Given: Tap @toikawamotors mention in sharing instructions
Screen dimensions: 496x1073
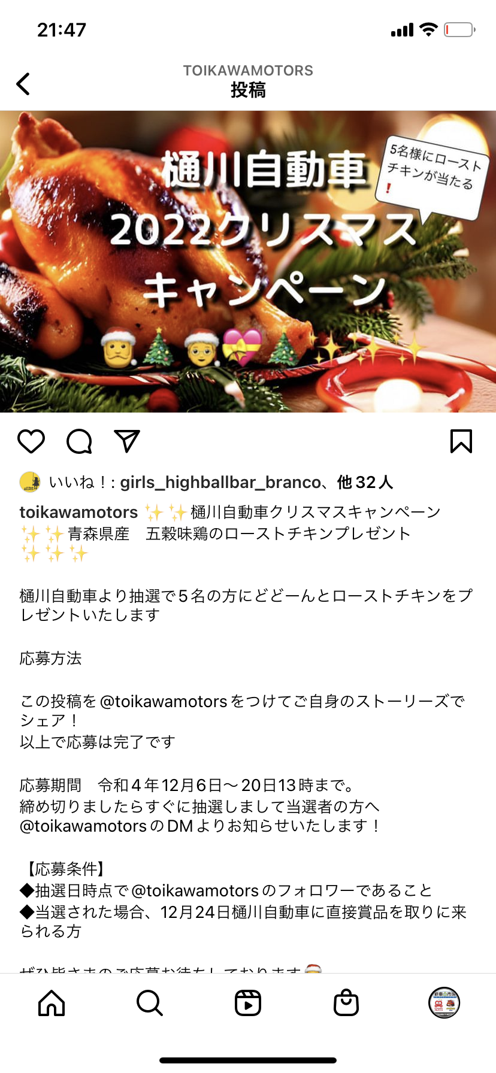Looking at the screenshot, I should [164, 701].
